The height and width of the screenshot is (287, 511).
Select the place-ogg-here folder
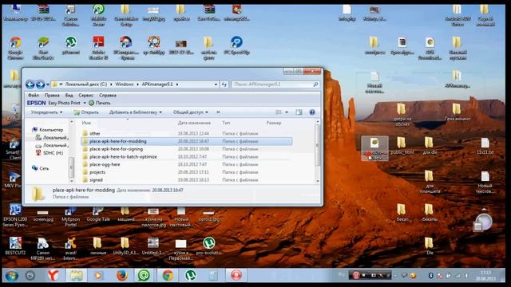[186, 165]
